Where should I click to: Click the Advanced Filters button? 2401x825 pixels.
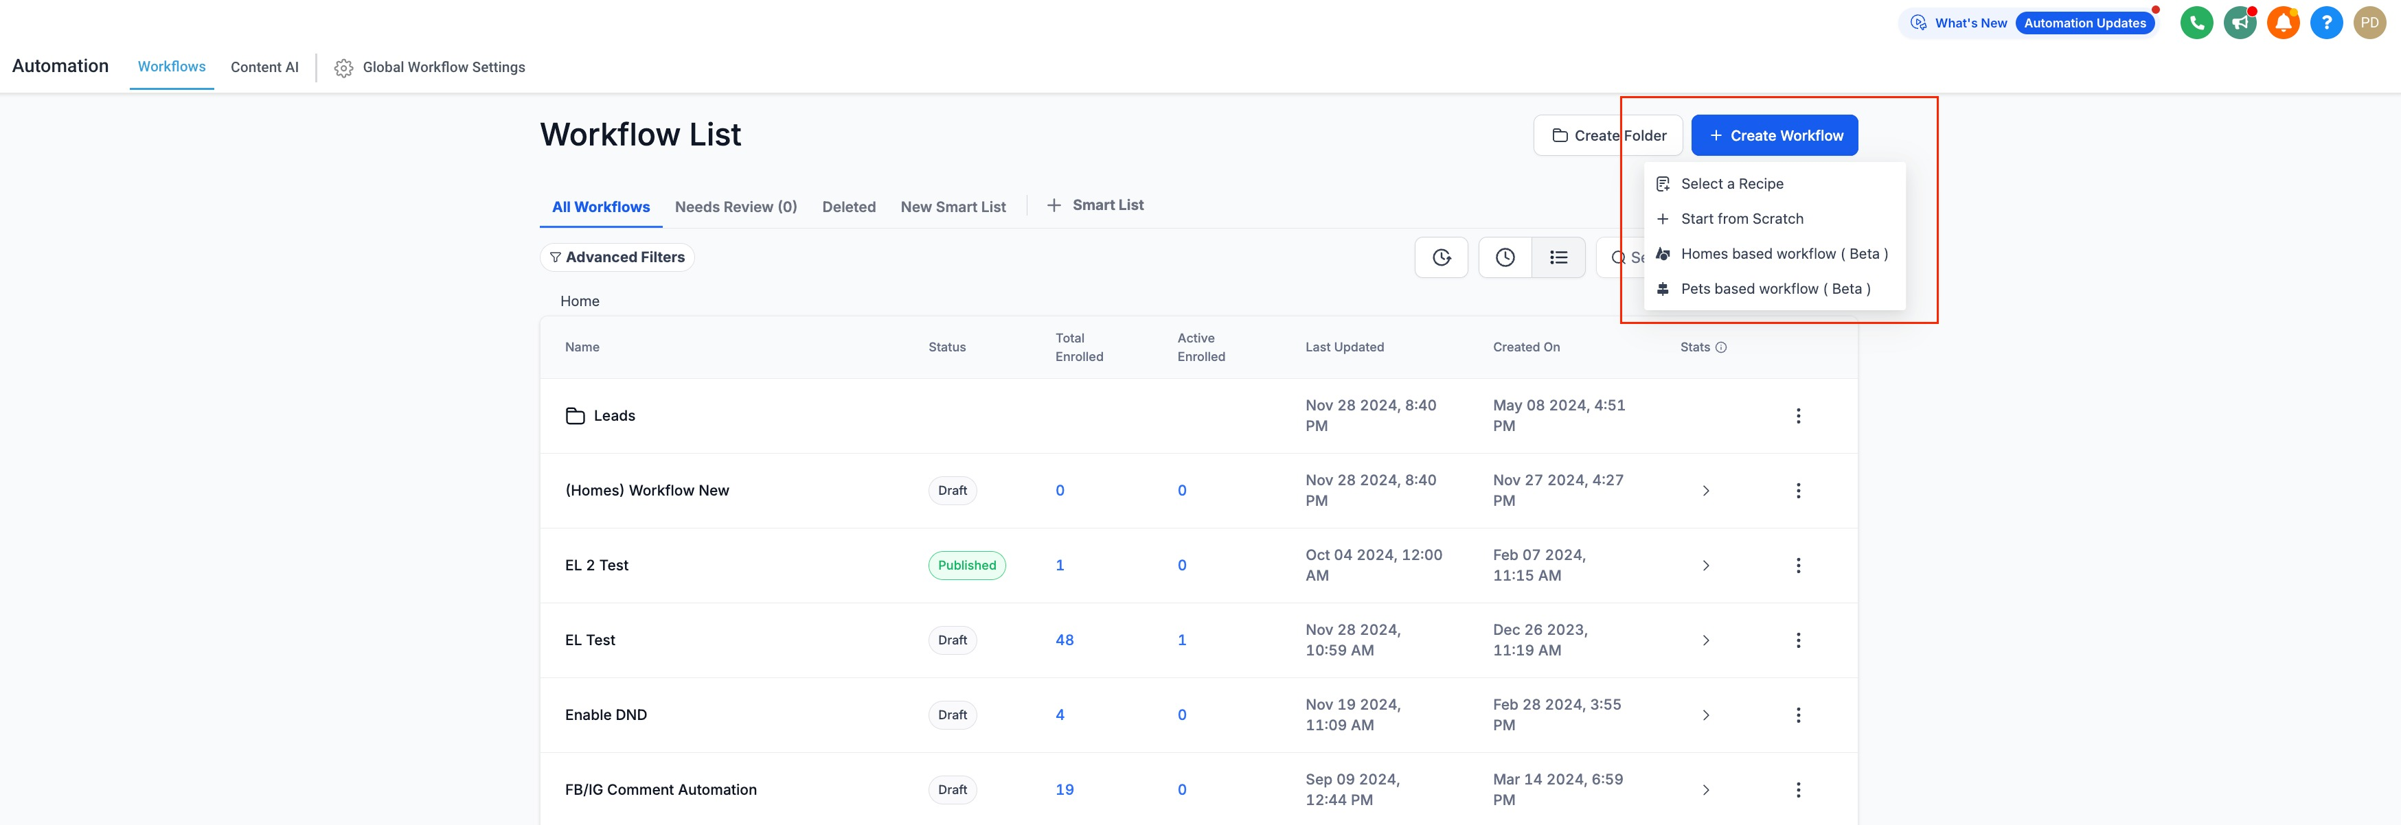tap(617, 257)
